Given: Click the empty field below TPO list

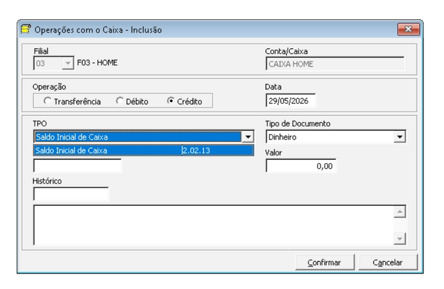Looking at the screenshot, I should [77, 166].
